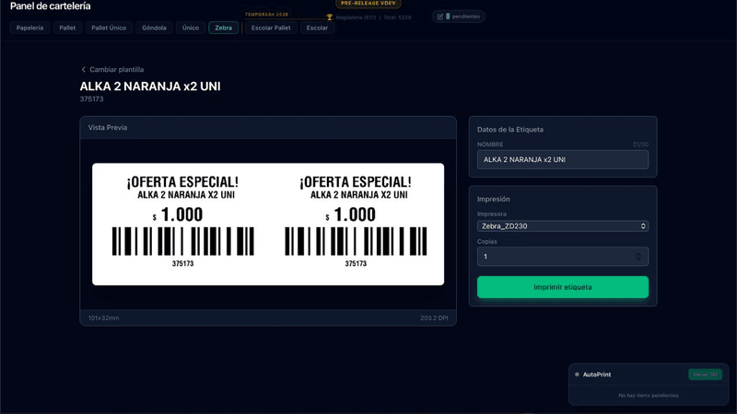The height and width of the screenshot is (414, 737).
Task: Click the PRE-RELEASE VDEV badge
Action: coord(368,4)
